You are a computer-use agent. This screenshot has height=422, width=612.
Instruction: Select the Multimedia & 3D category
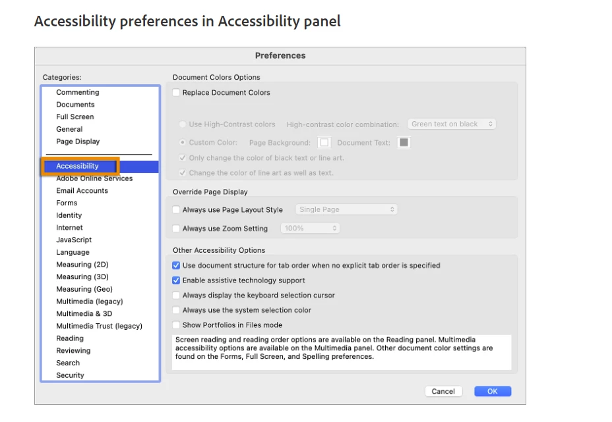tap(84, 314)
